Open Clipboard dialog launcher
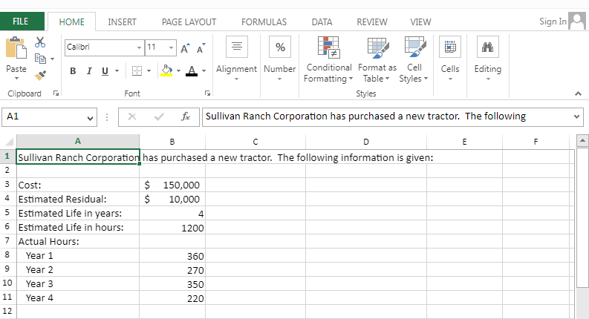The width and height of the screenshot is (589, 319). pyautogui.click(x=56, y=93)
